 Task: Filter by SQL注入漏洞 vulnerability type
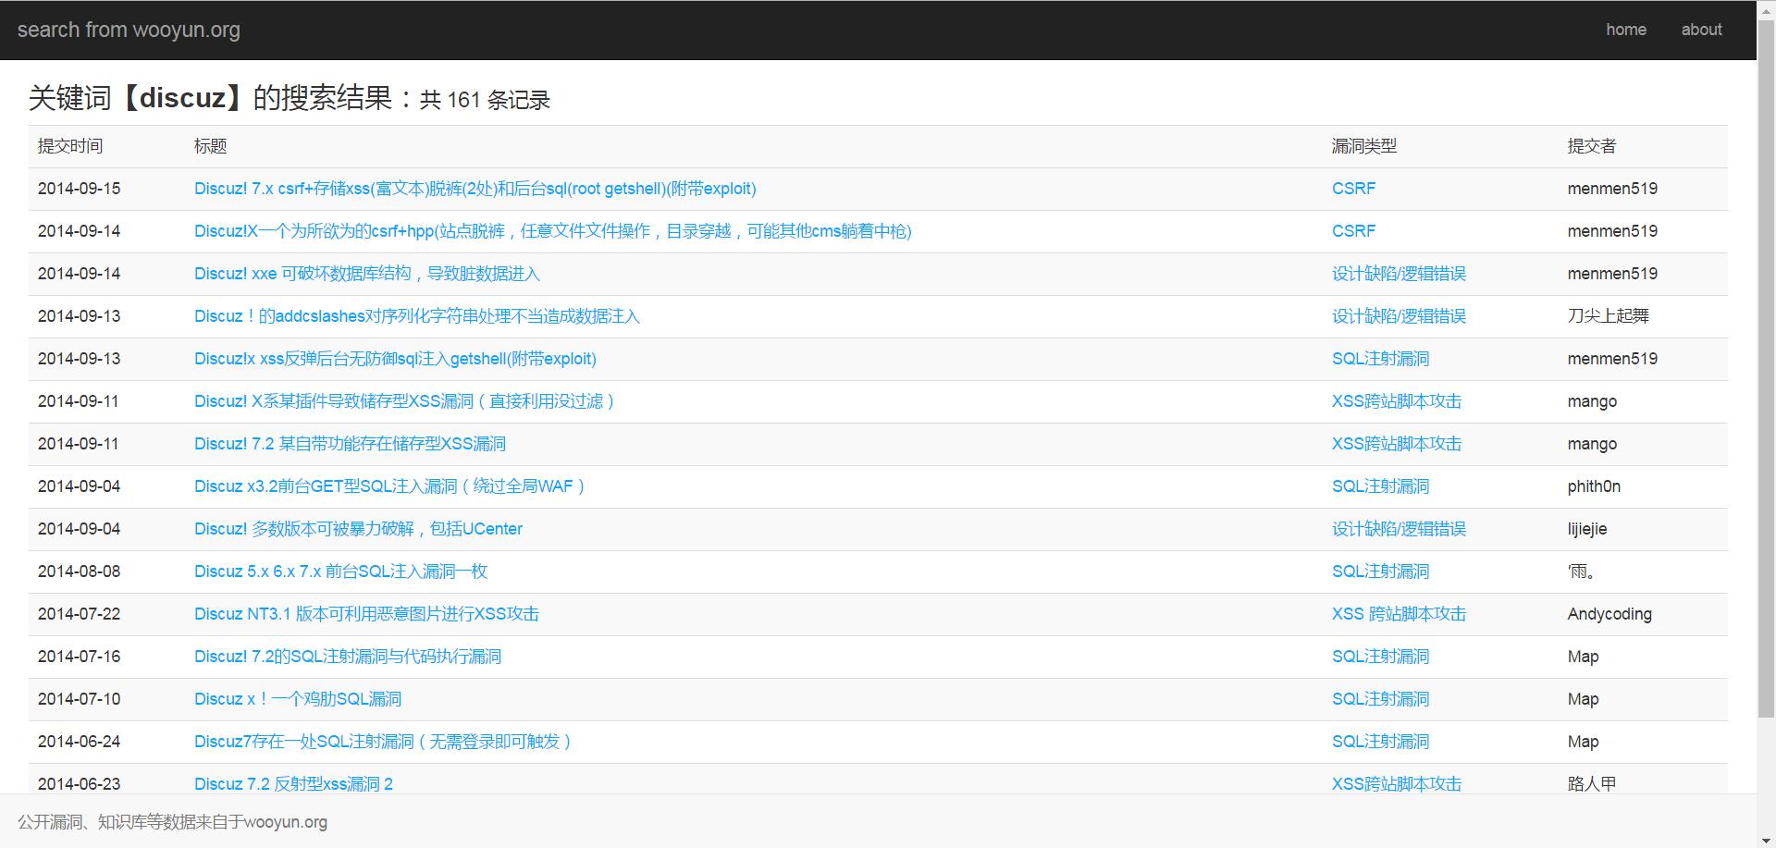pos(1380,359)
